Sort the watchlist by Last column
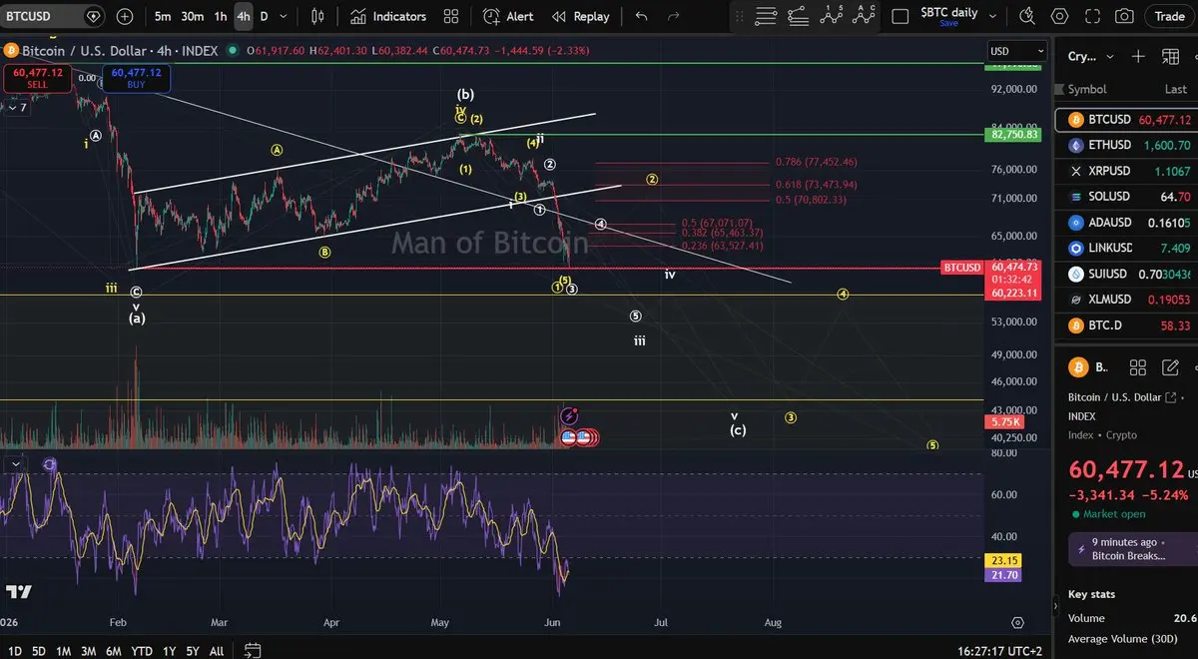 (1175, 89)
